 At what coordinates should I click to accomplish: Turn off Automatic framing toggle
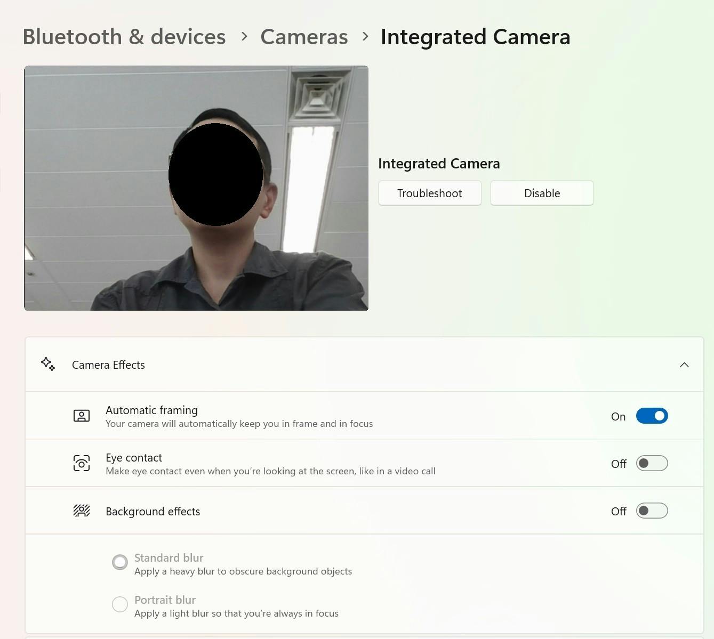click(652, 416)
